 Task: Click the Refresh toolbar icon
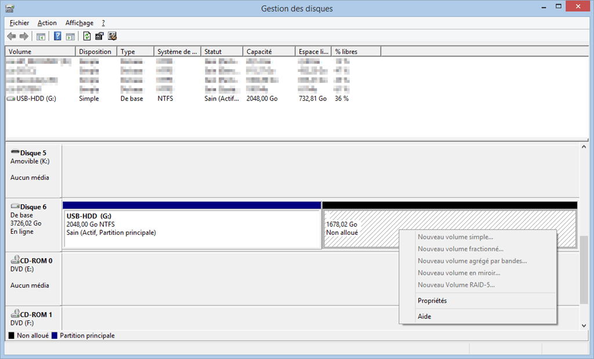coord(87,37)
